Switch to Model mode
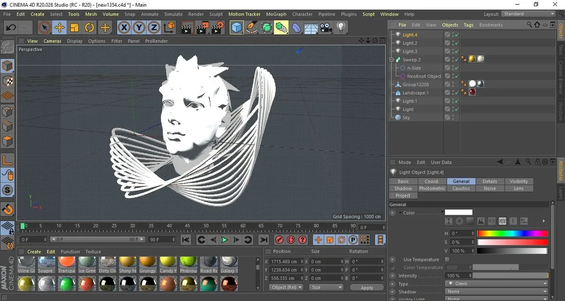Screen dimensions: 565x301 8,66
